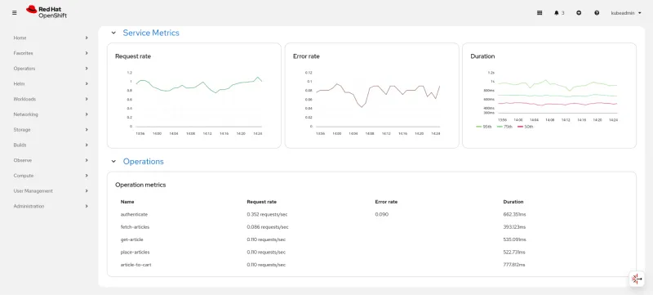Click the 393.123ms duration value
This screenshot has width=653, height=295.
514,227
